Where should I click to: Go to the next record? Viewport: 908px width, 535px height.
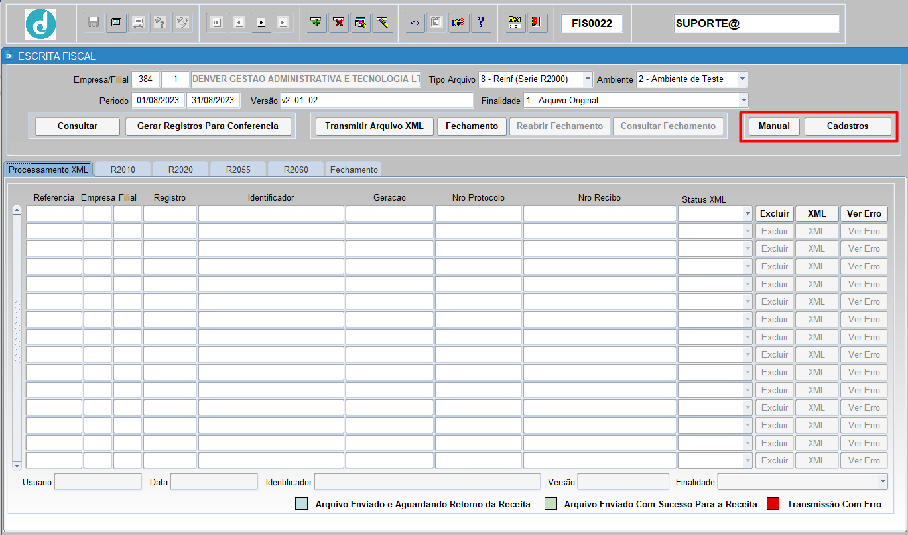tap(261, 23)
